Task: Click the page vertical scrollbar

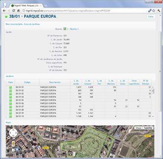Action: [x=160, y=71]
